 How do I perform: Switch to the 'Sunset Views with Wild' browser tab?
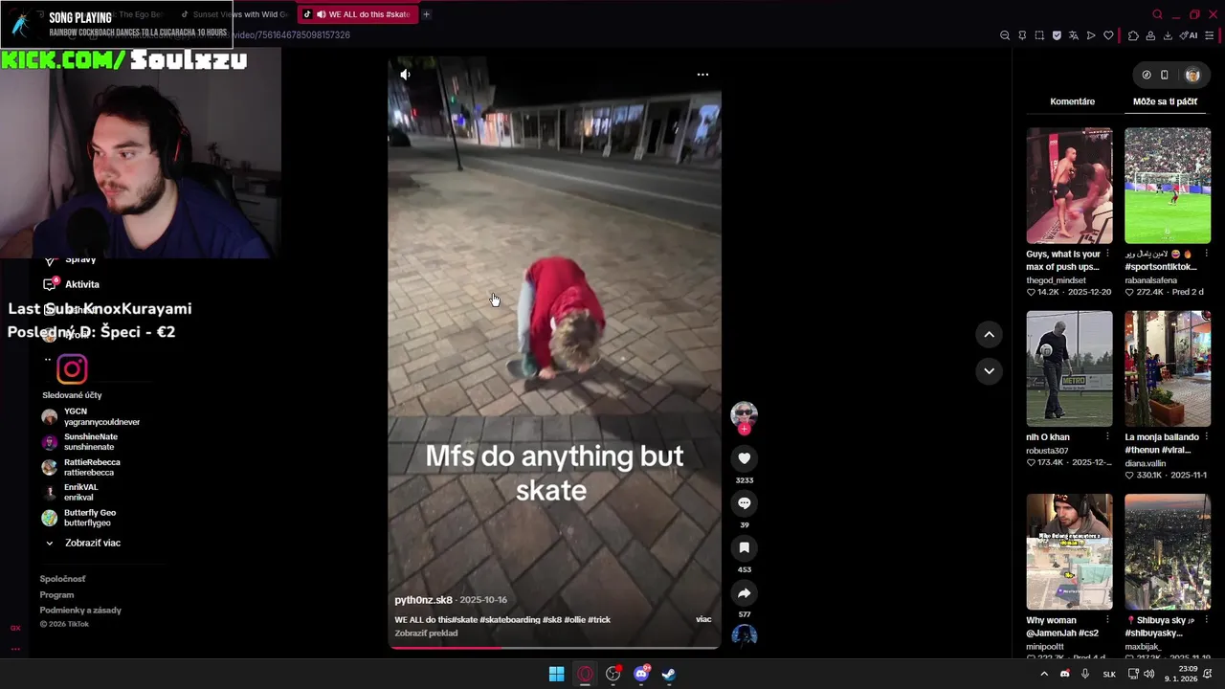[x=234, y=14]
